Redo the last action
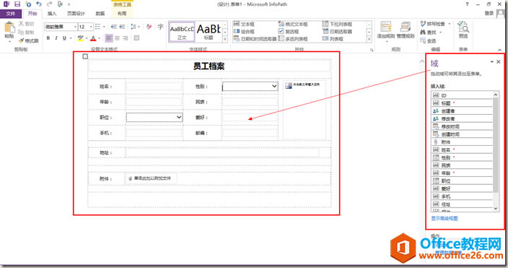This screenshot has width=508, height=268. 49,4
